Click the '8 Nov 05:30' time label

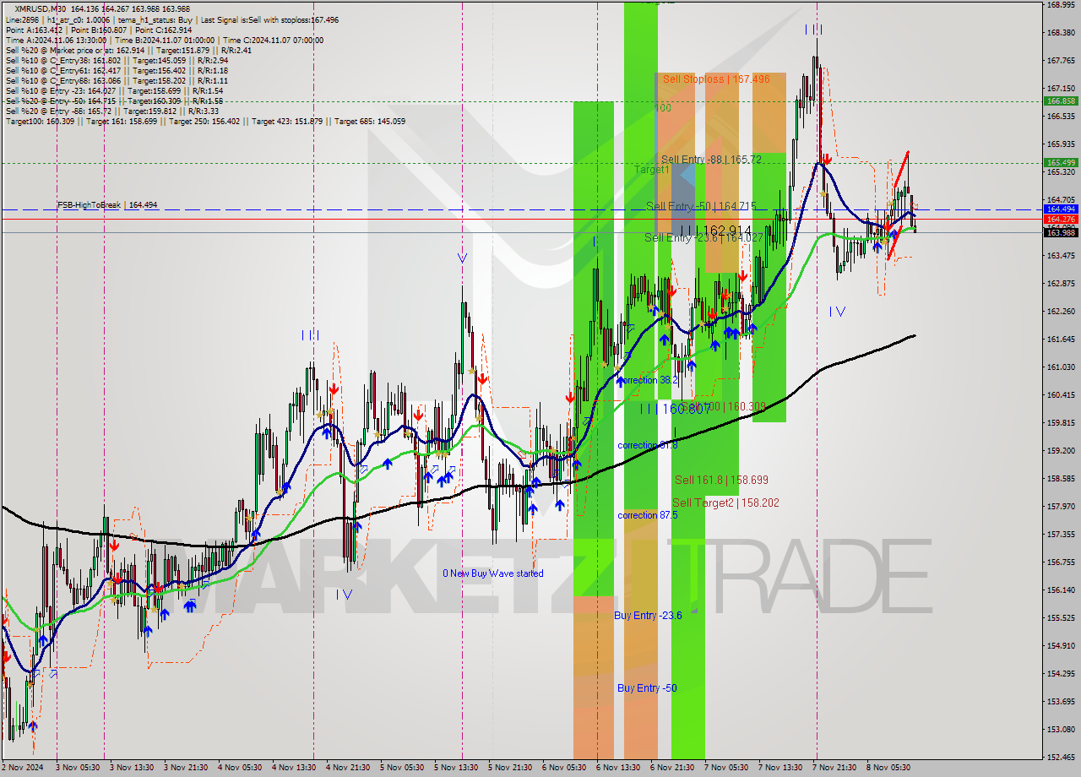coord(888,768)
